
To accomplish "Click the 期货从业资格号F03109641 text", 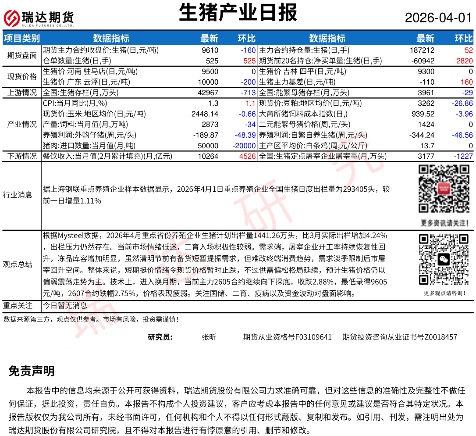I will pyautogui.click(x=287, y=337).
